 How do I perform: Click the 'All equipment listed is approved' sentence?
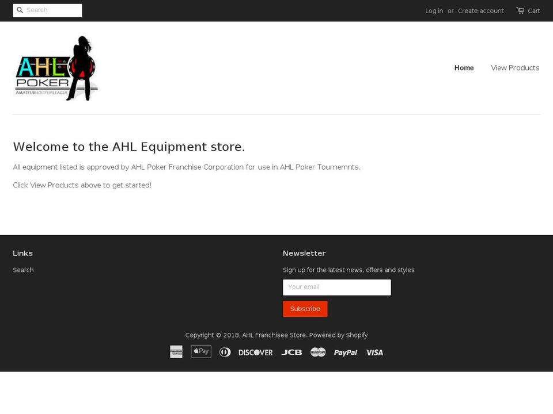[x=187, y=167]
